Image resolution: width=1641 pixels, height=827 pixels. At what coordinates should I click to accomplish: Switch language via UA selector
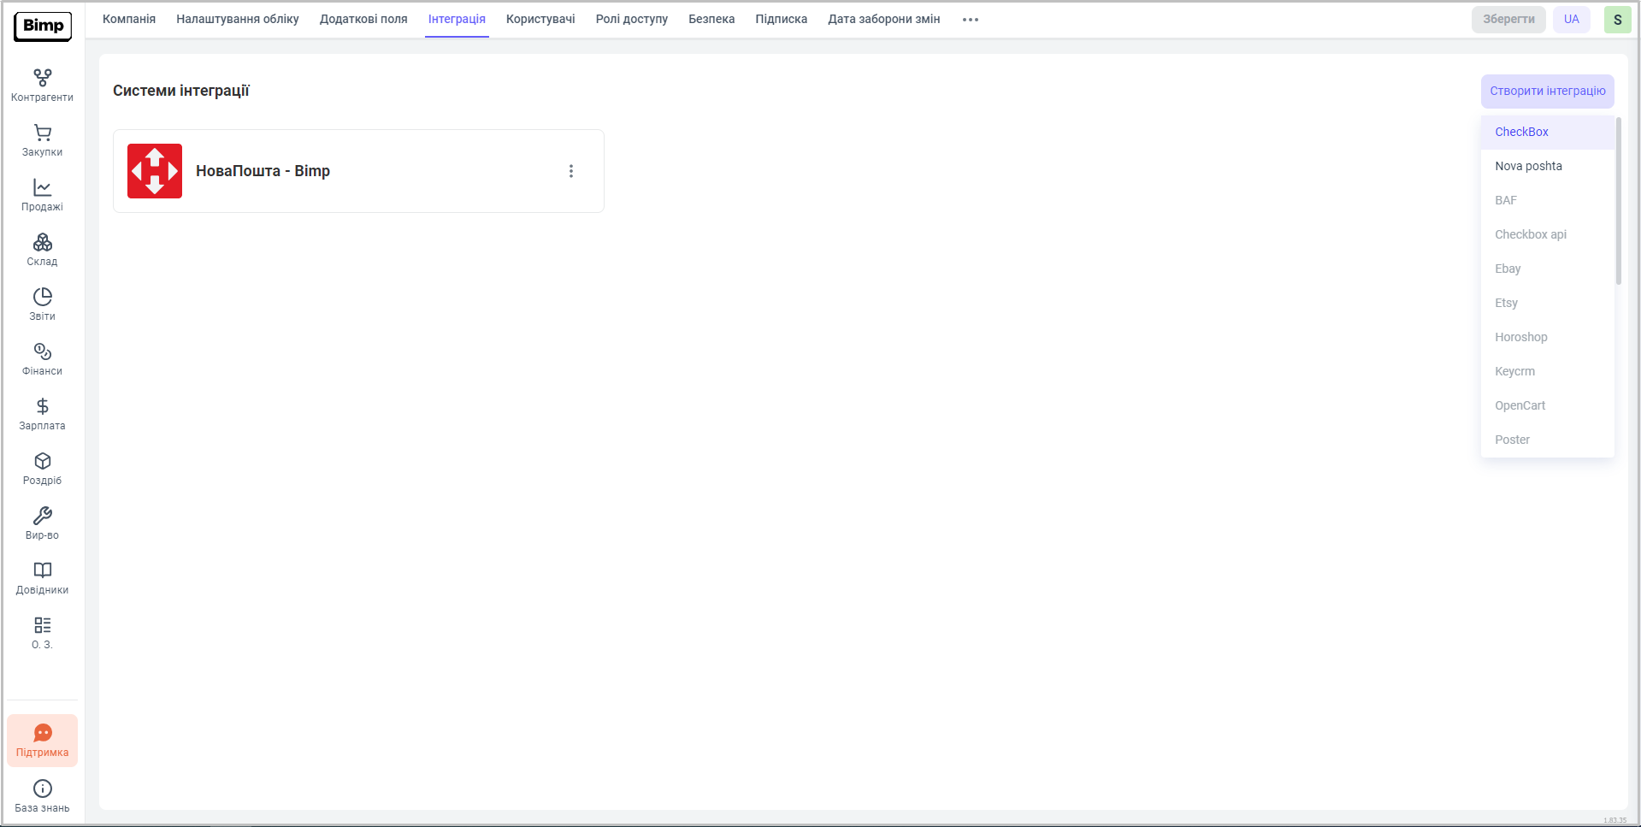(x=1571, y=20)
